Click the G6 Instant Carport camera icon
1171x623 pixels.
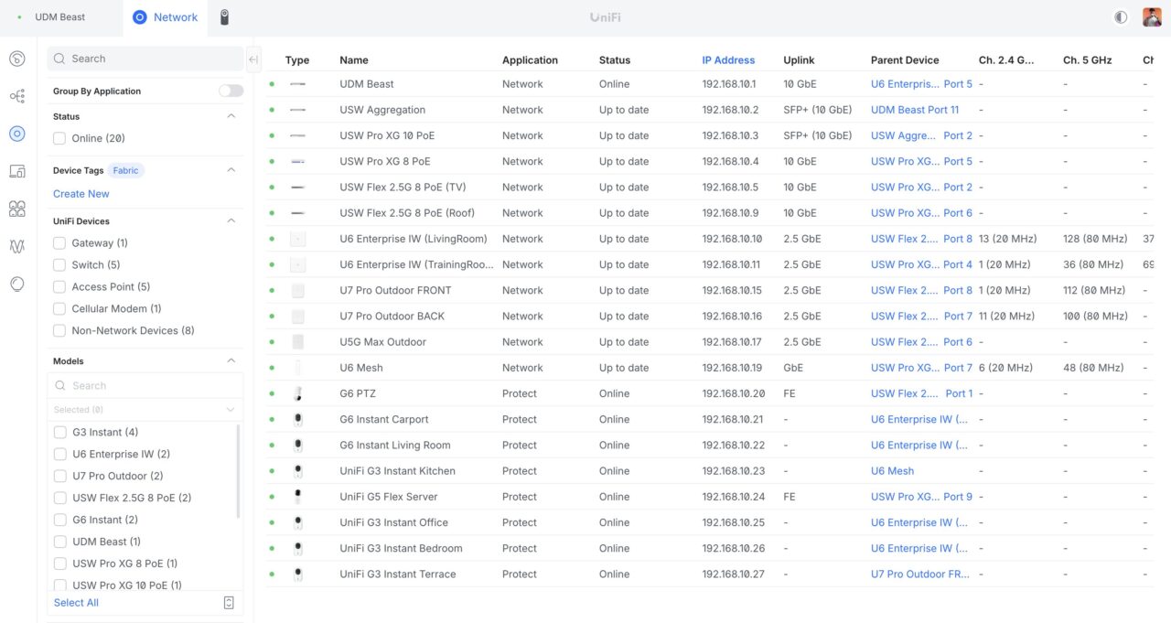(x=297, y=419)
